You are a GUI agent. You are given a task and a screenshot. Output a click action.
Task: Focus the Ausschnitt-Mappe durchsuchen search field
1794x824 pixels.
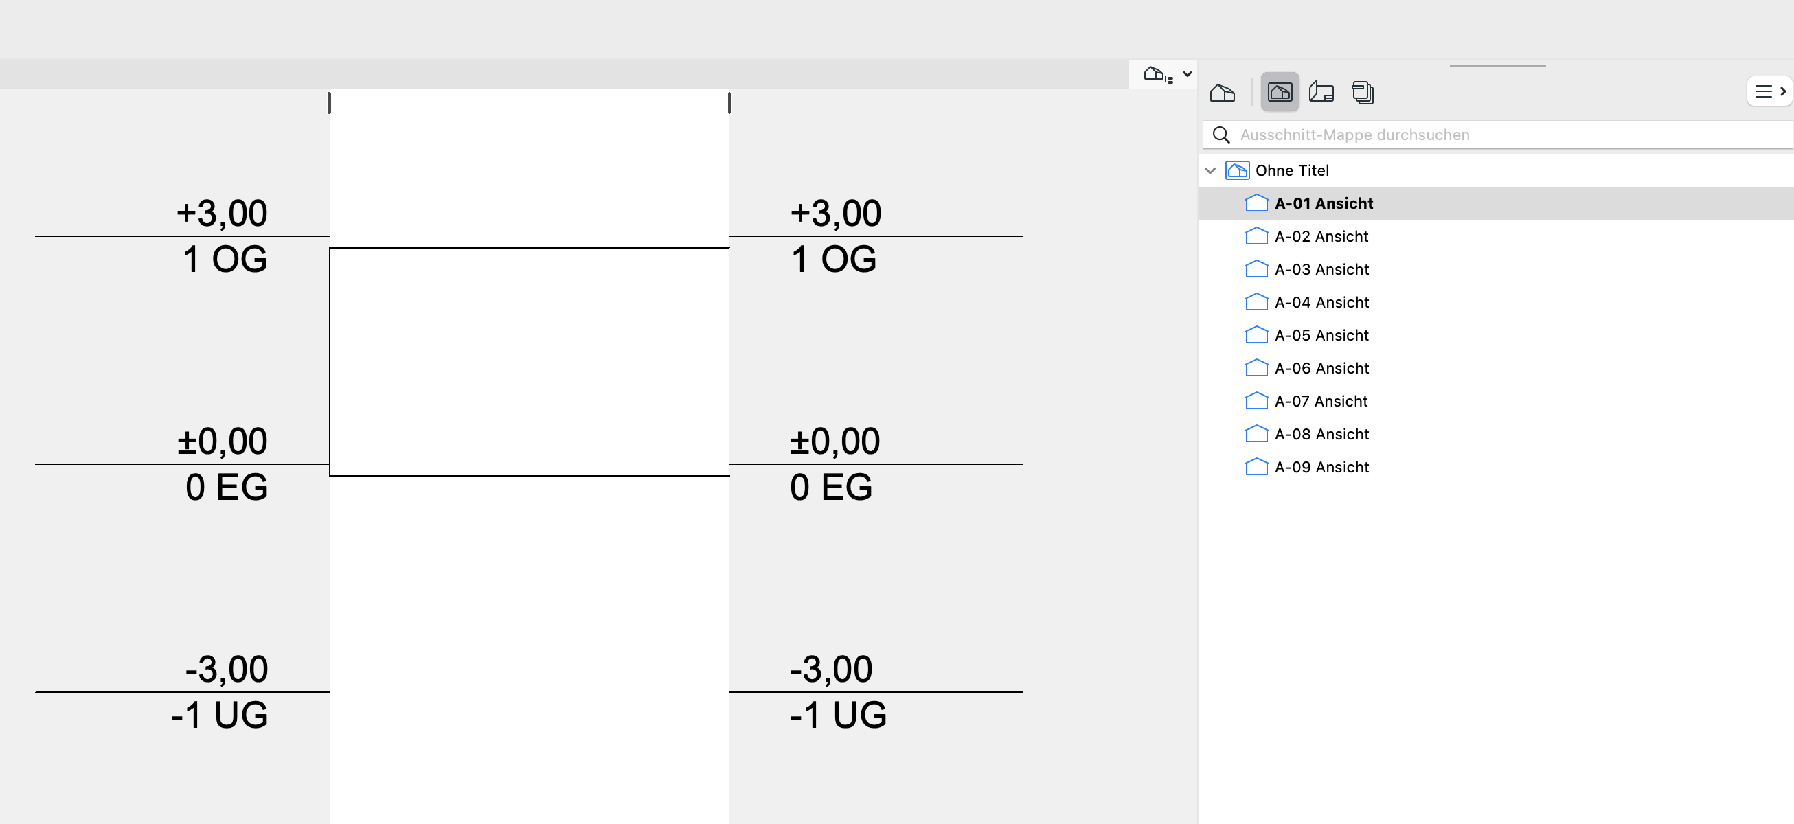[x=1497, y=135]
